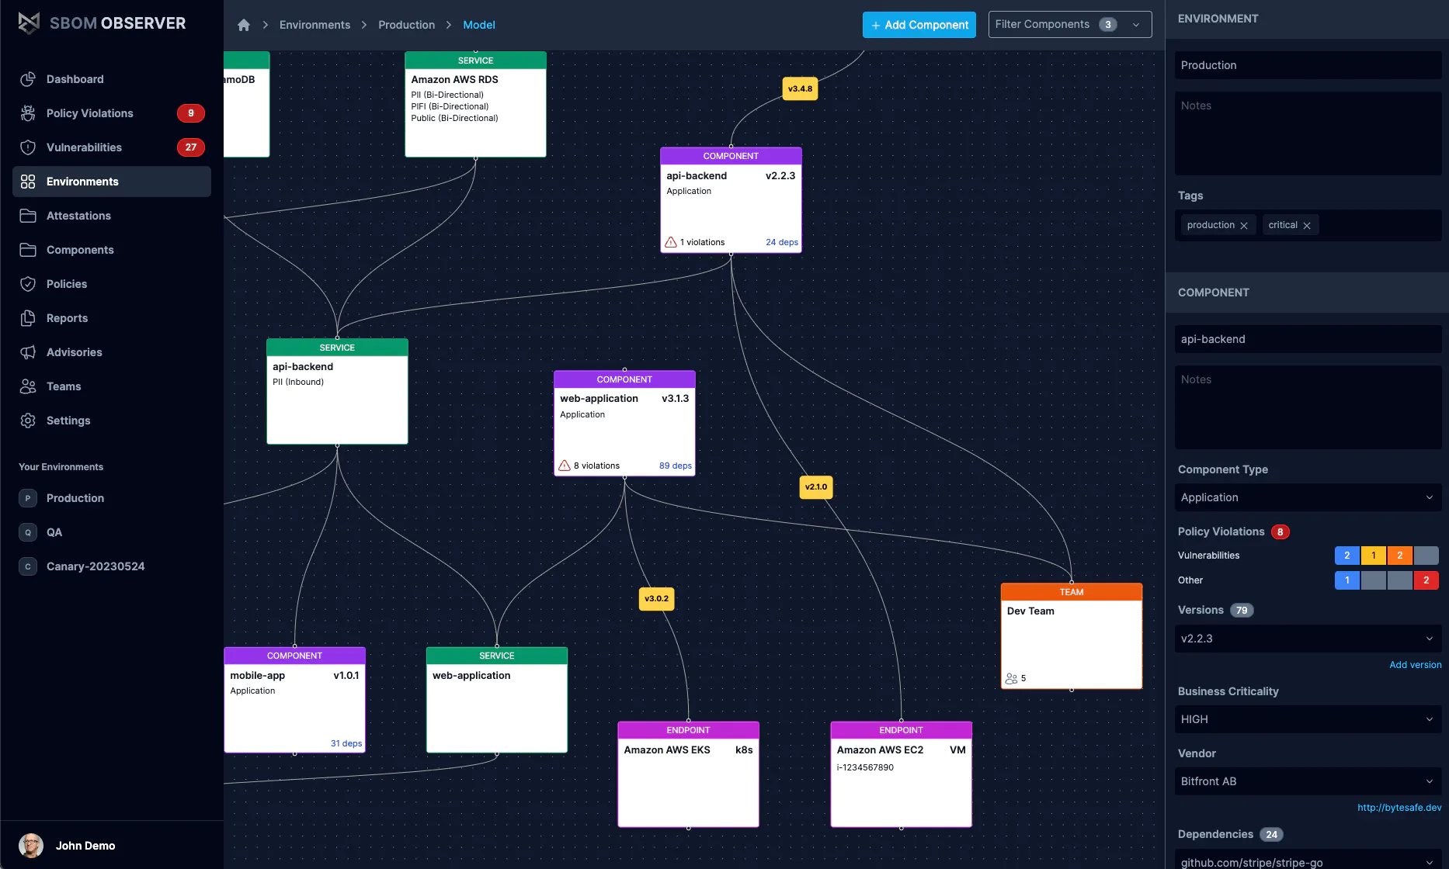Click the Policies shield check icon
This screenshot has height=869, width=1449.
tap(28, 284)
